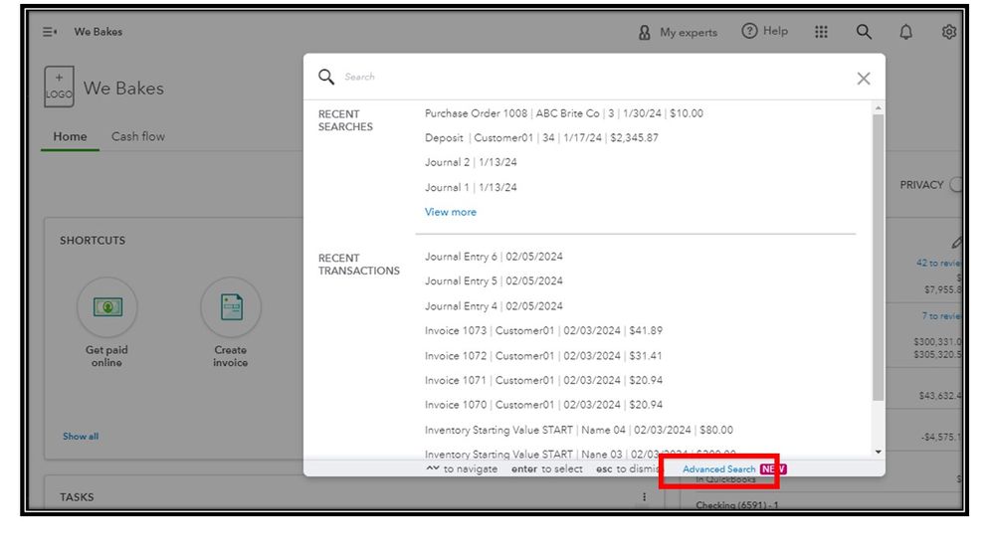Click scrollbar up arrow in search dialog
994x559 pixels.
tap(878, 108)
